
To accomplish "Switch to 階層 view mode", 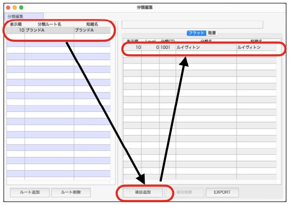I will click(x=212, y=33).
